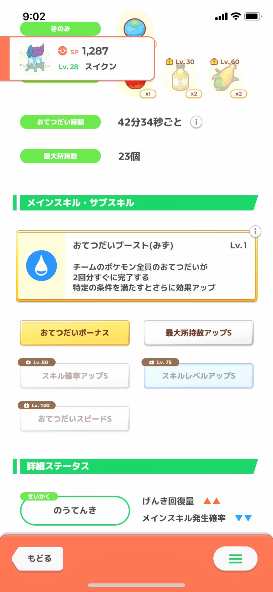Open the green hamburger menu
This screenshot has width=273, height=592.
pyautogui.click(x=235, y=559)
